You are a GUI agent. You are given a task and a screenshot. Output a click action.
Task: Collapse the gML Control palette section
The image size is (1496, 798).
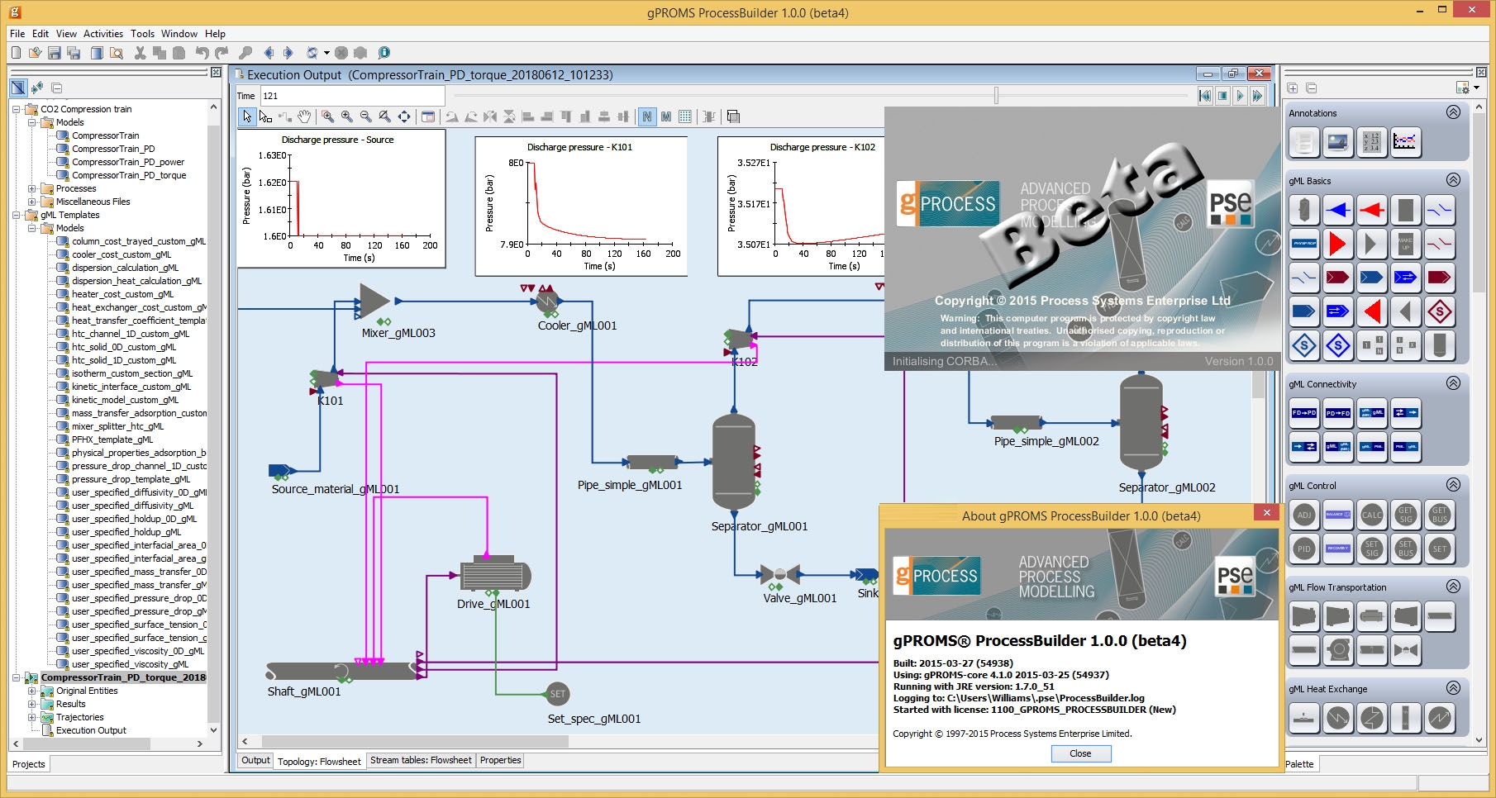click(x=1453, y=485)
